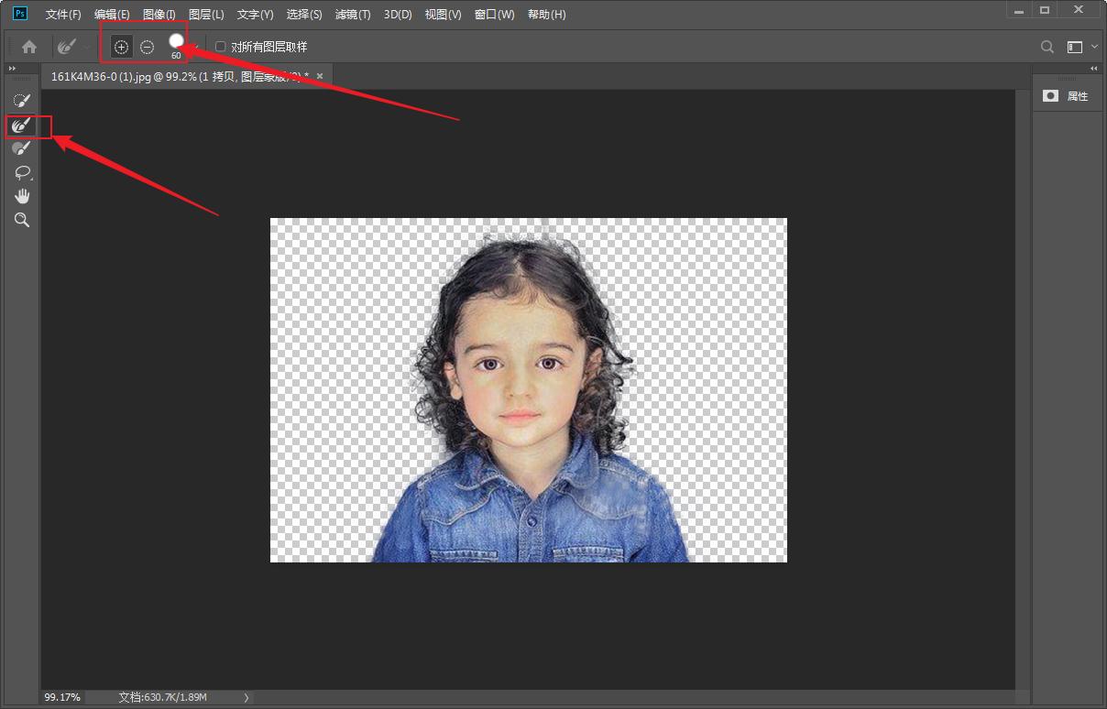Select the Zoom tool in left toolbar
The image size is (1107, 709).
point(22,220)
